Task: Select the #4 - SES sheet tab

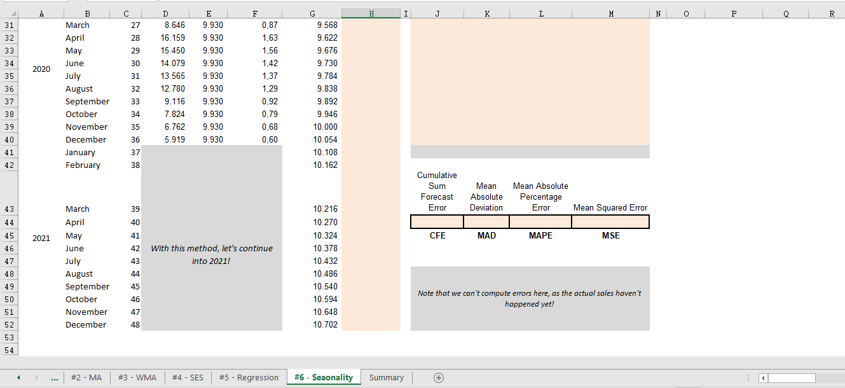Action: 187,377
